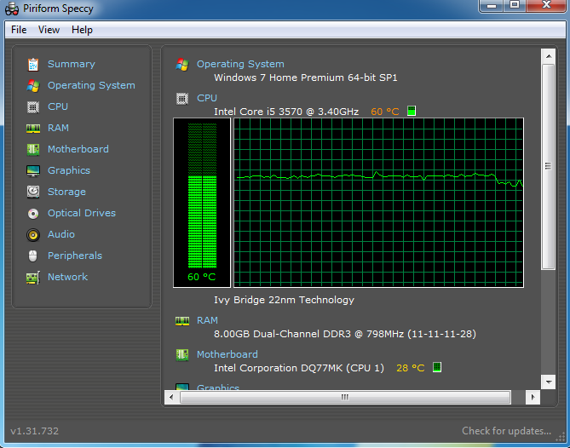Click the Motherboard icon in sidebar
The image size is (570, 448).
click(33, 149)
